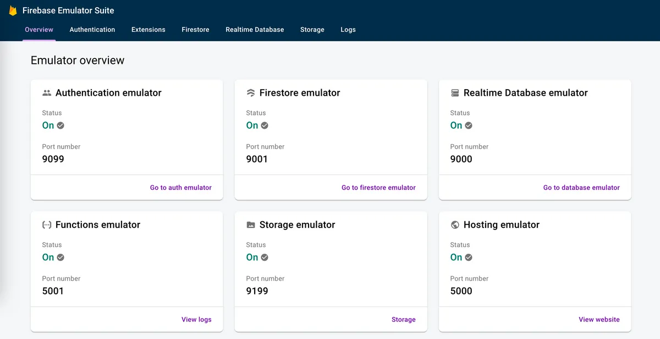Click the On status in Authentication card
This screenshot has width=660, height=339.
pos(48,125)
